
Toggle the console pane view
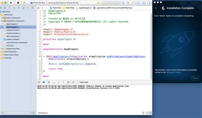[150, 113]
